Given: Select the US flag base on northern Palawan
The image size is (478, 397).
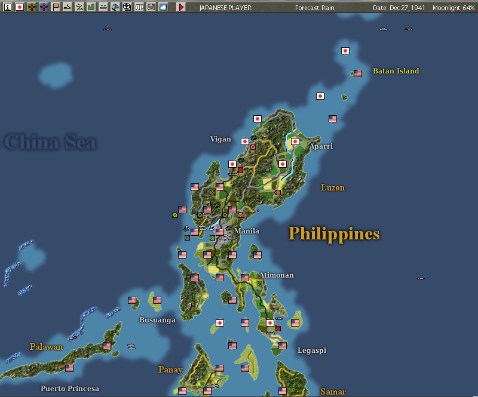Looking at the screenshot, I should 107,346.
